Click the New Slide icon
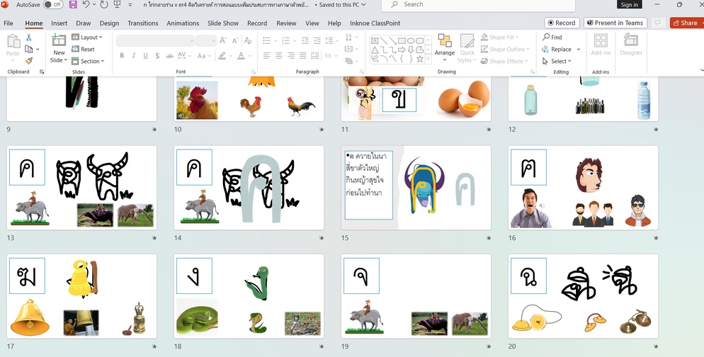 59,40
